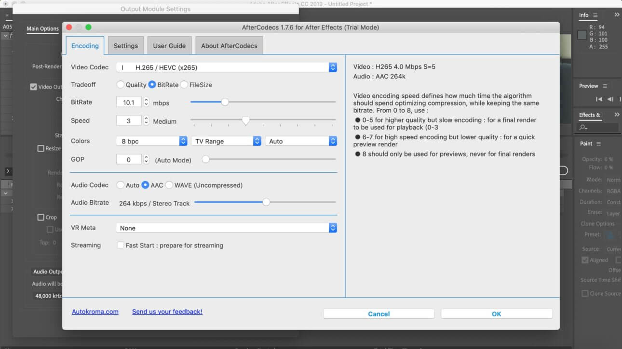This screenshot has height=349, width=622.
Task: Switch to the Settings tab
Action: pos(126,46)
